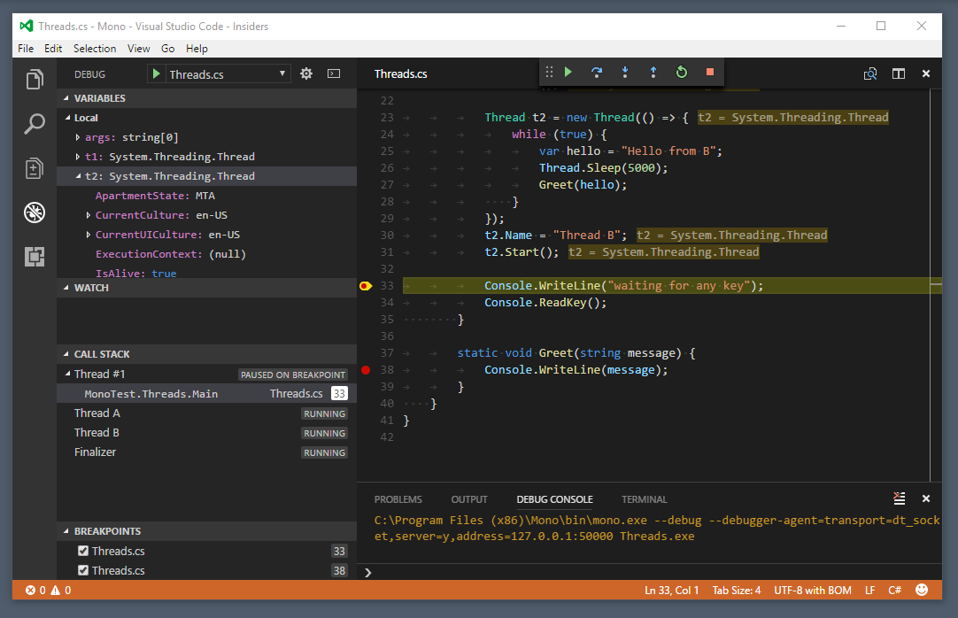Open the Explorer view in activity bar
Viewport: 958px width, 618px height.
pos(35,80)
